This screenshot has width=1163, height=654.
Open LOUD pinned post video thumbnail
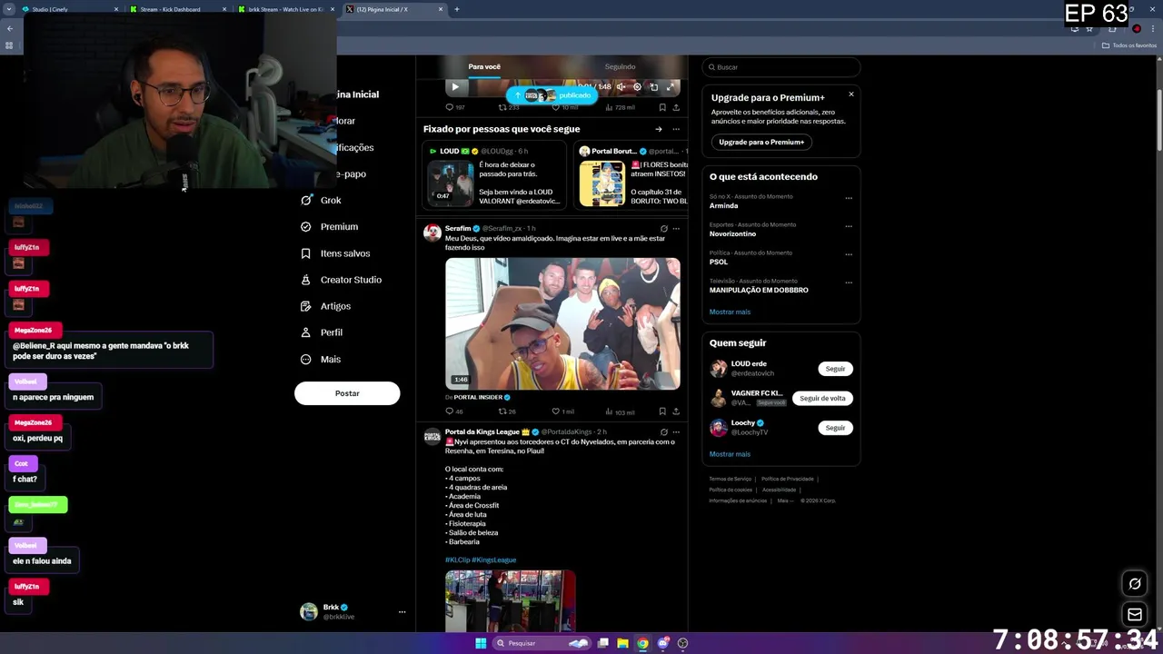[x=451, y=183]
